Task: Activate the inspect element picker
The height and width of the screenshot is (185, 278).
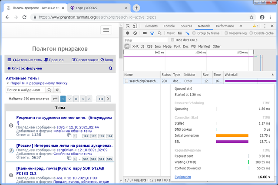Action: coord(127,26)
